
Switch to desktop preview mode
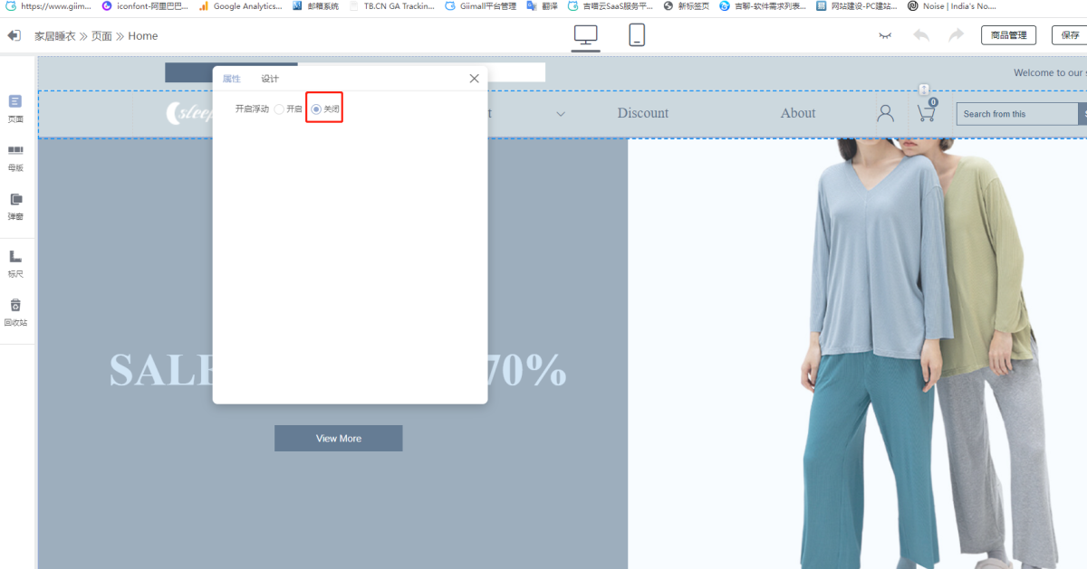pyautogui.click(x=586, y=35)
